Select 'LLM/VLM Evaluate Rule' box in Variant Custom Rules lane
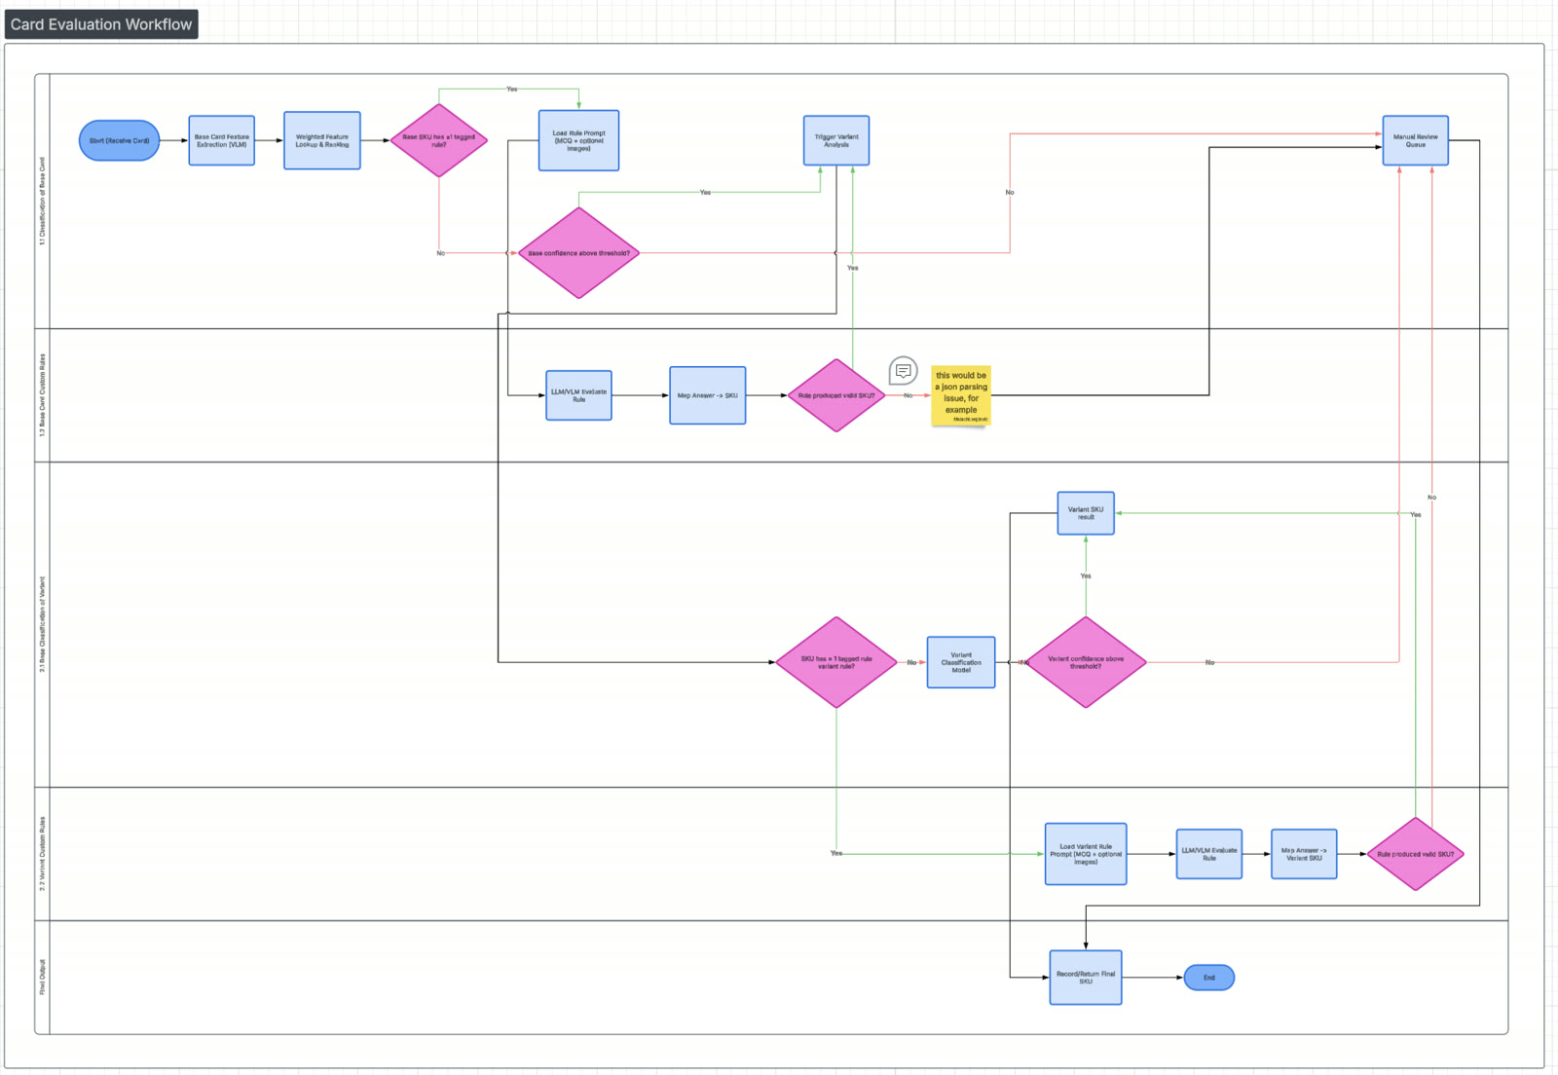Viewport: 1558px width, 1075px height. pos(1209,854)
